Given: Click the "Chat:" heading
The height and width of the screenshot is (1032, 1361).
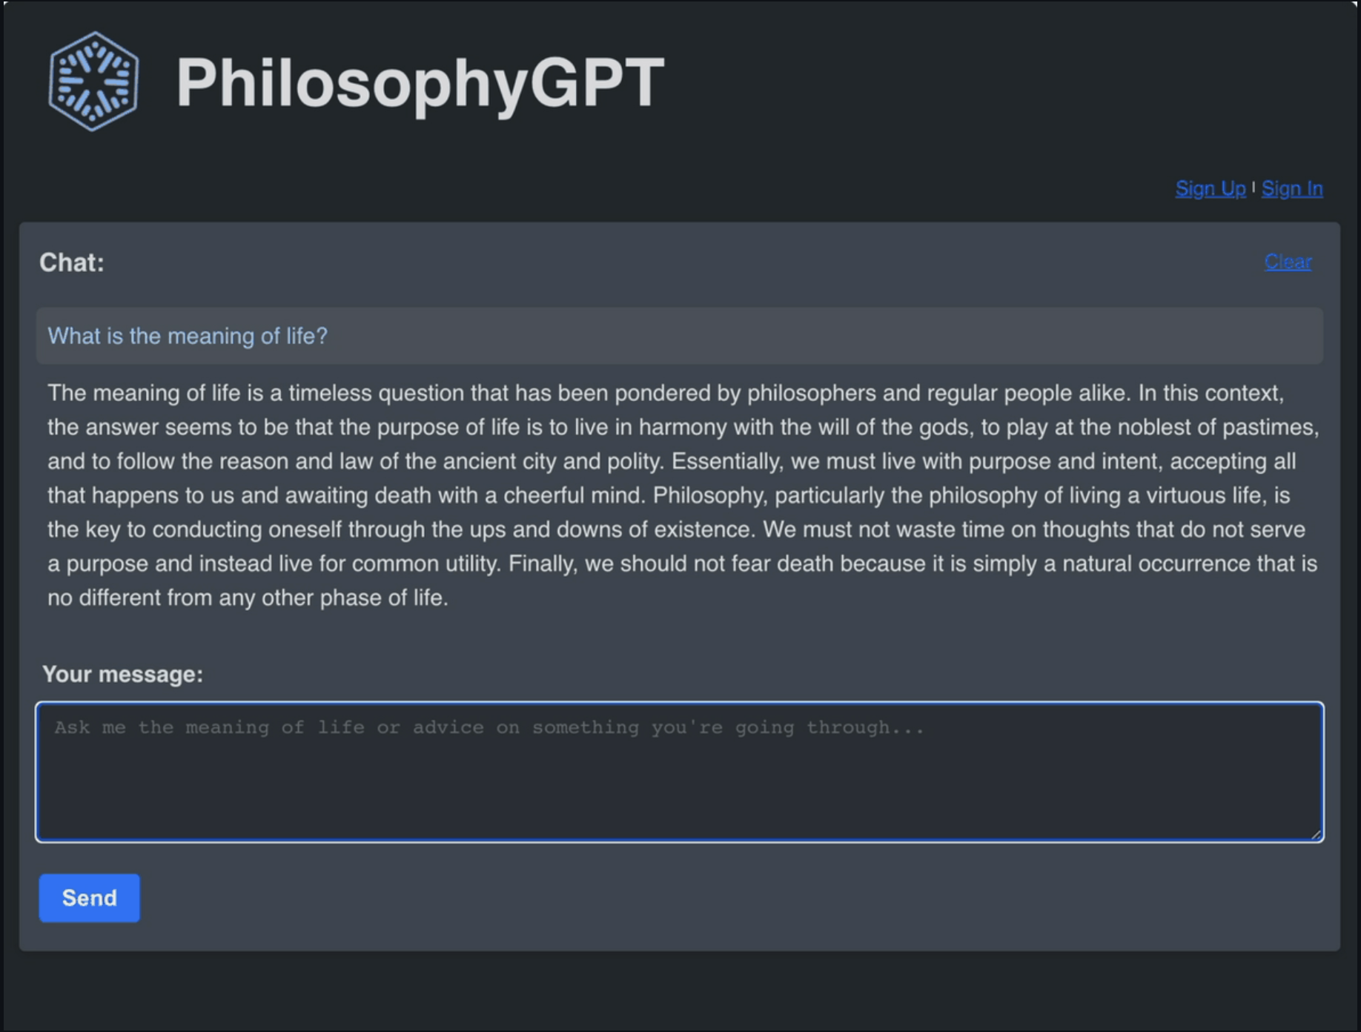Looking at the screenshot, I should coord(72,262).
